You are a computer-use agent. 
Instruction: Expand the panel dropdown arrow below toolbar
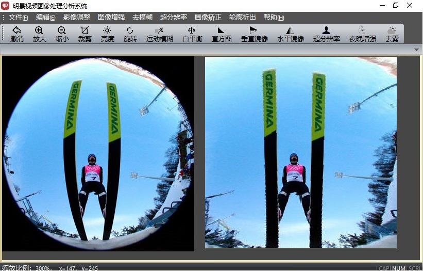(x=416, y=50)
